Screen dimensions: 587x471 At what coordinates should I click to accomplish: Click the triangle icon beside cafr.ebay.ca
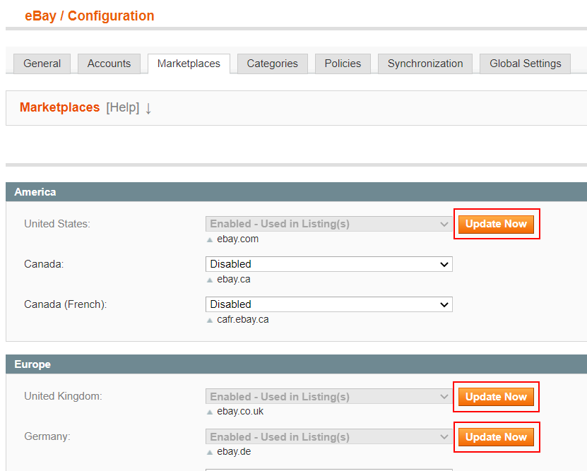pyautogui.click(x=210, y=320)
